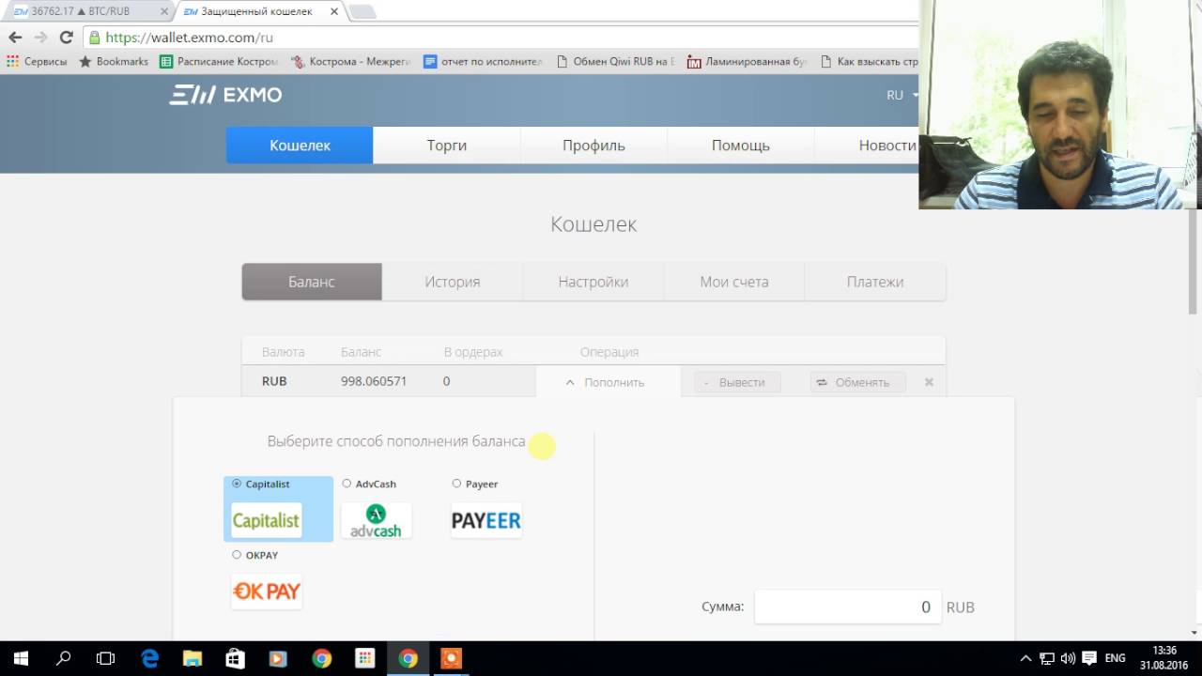Open the Windows Start menu
1202x676 pixels.
pyautogui.click(x=21, y=658)
